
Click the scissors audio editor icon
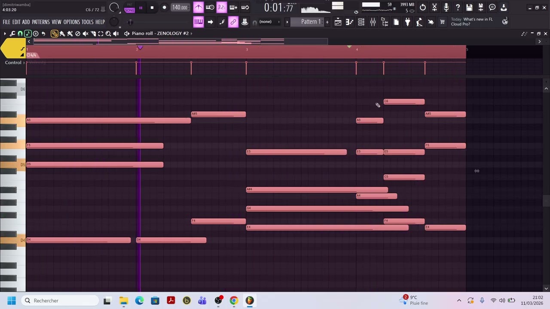pos(434,7)
